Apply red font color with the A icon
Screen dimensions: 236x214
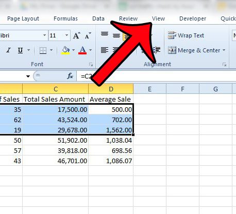(82, 50)
